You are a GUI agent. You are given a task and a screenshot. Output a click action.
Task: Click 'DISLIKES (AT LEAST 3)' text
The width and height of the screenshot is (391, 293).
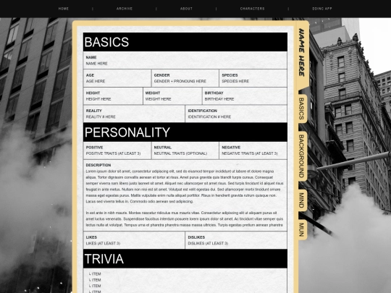(208, 243)
